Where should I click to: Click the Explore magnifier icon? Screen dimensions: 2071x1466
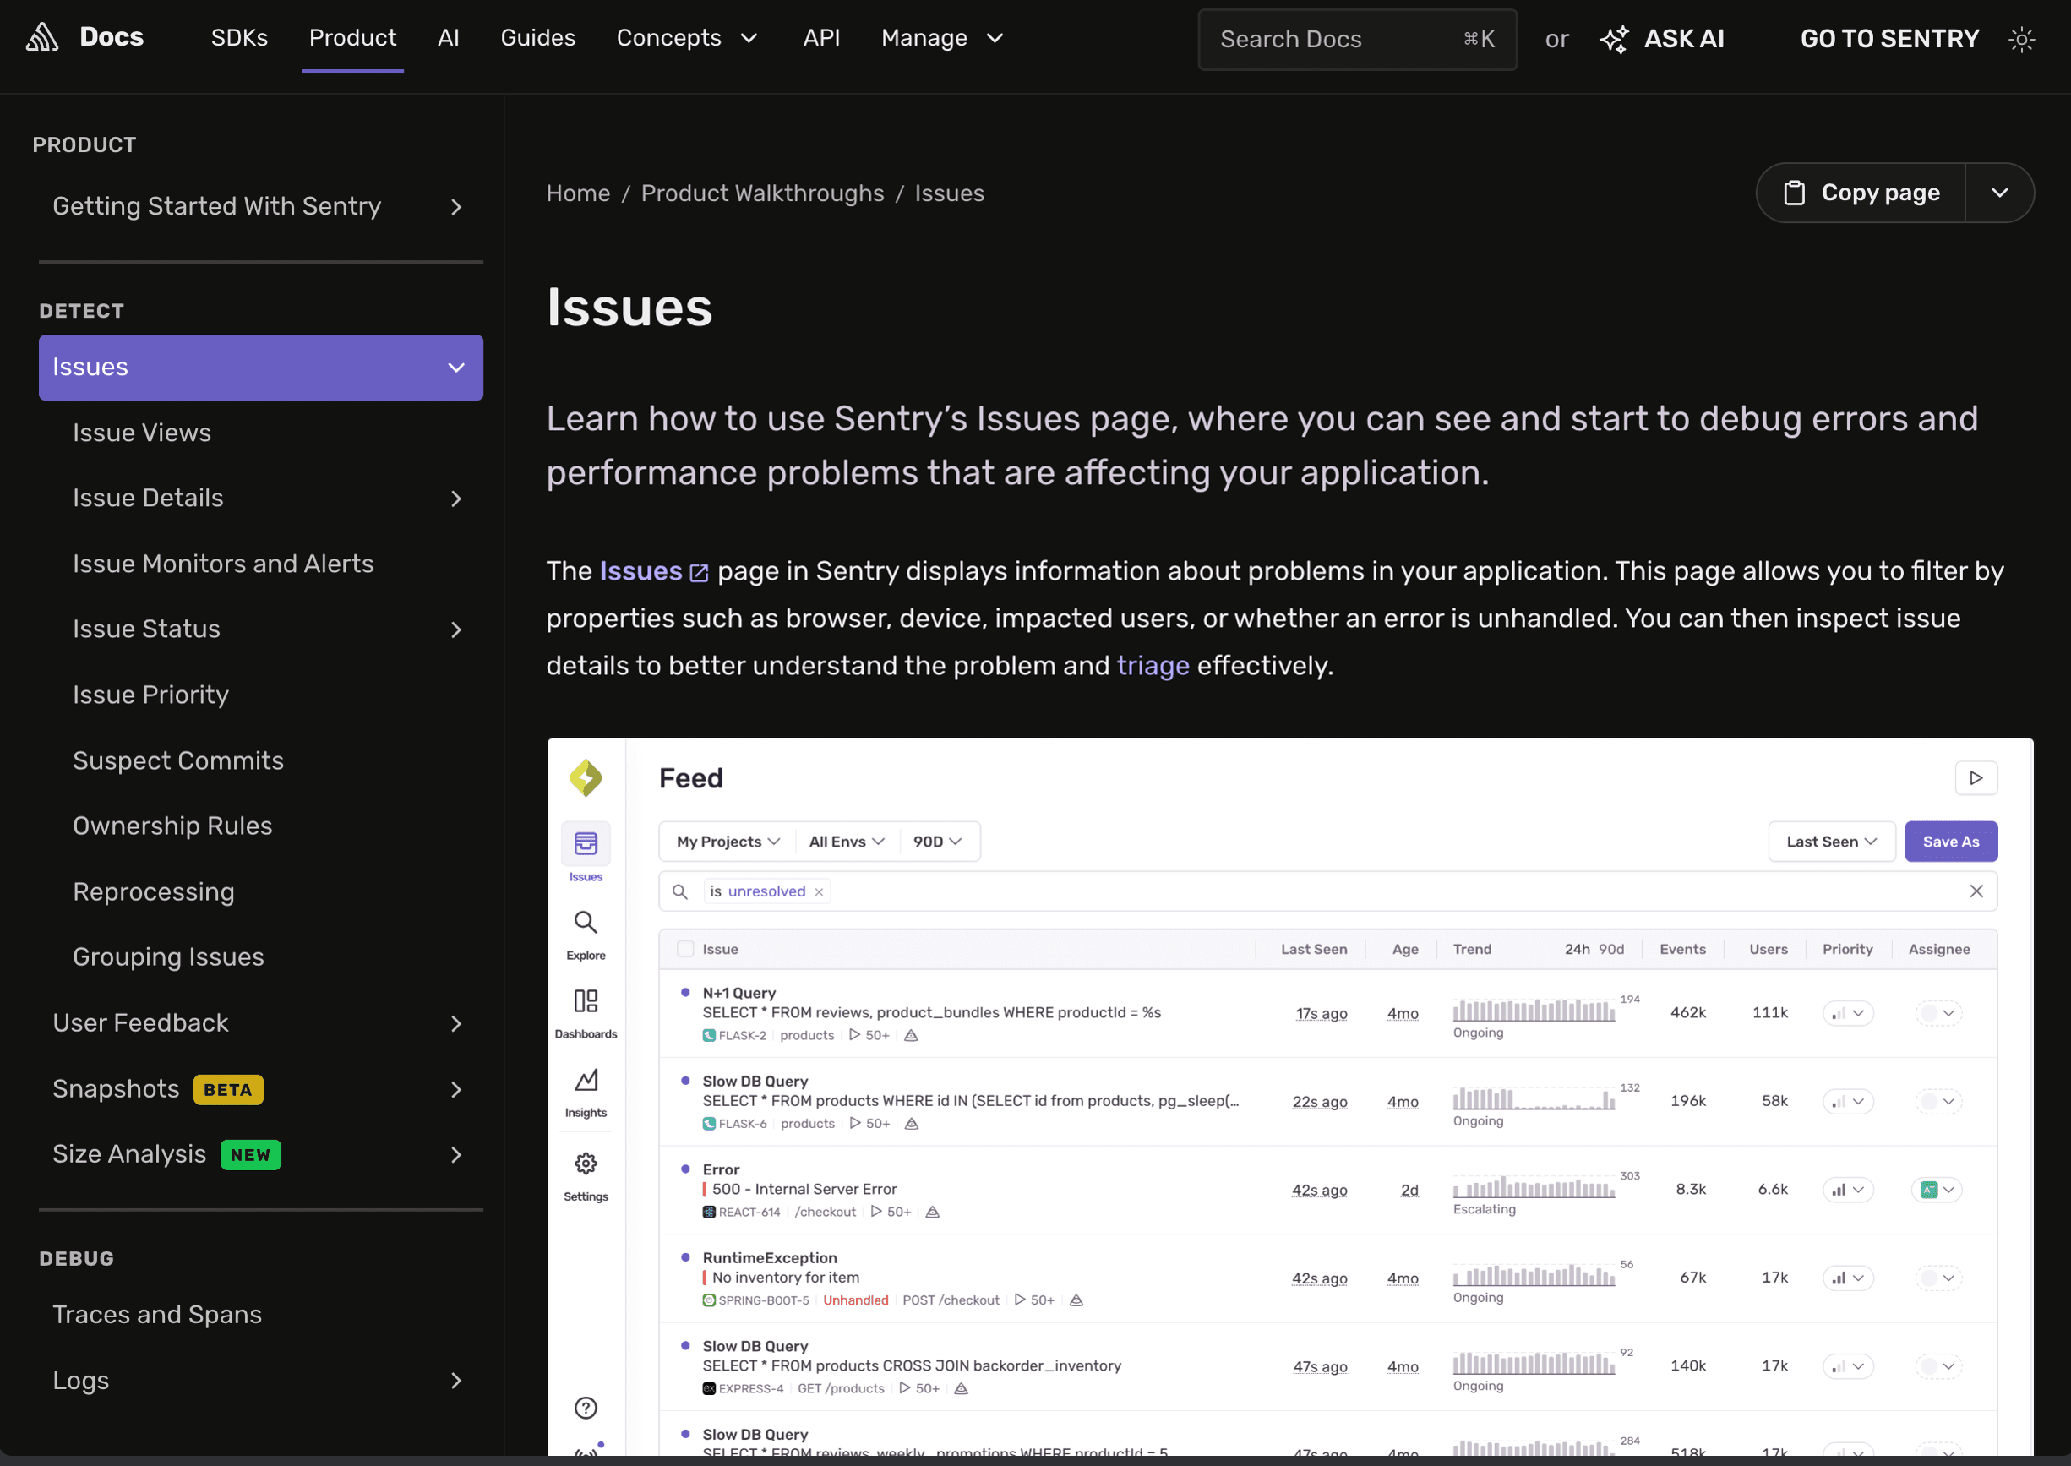point(586,923)
